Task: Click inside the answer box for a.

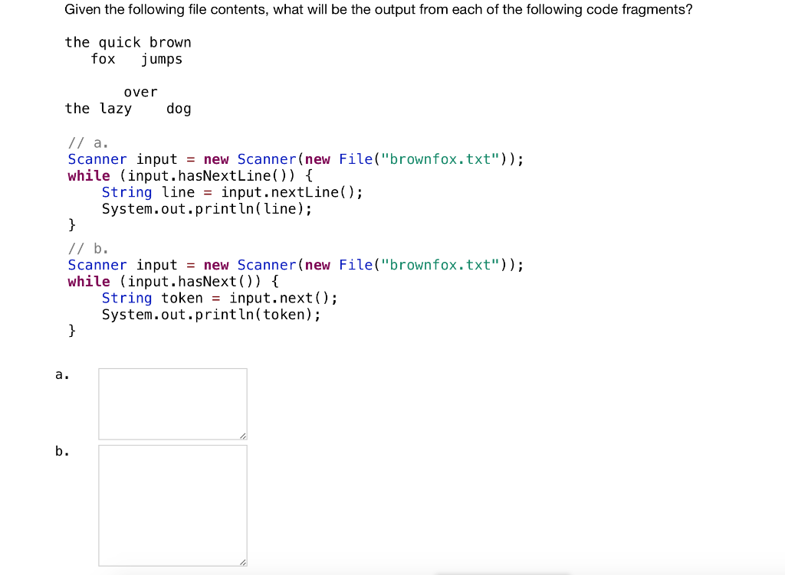Action: coord(172,404)
